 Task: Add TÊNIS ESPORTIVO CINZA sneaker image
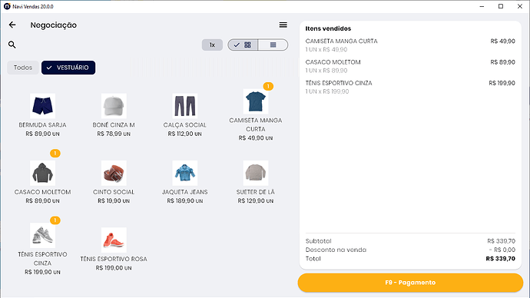click(42, 235)
